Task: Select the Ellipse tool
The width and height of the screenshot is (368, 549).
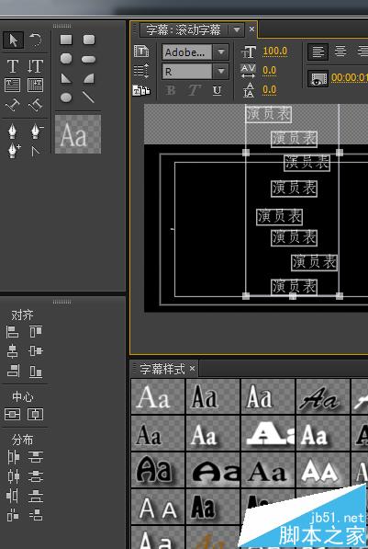Action: tap(66, 97)
